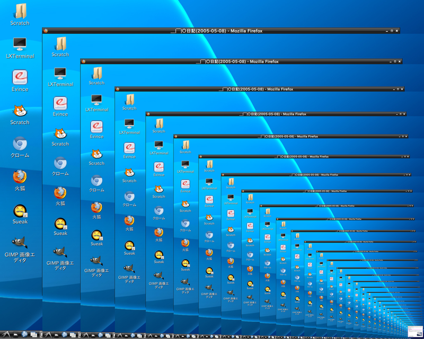This screenshot has height=339, width=424.
Task: Click Scratch folder icon inside the largest Firefox window
Action: 61,44
